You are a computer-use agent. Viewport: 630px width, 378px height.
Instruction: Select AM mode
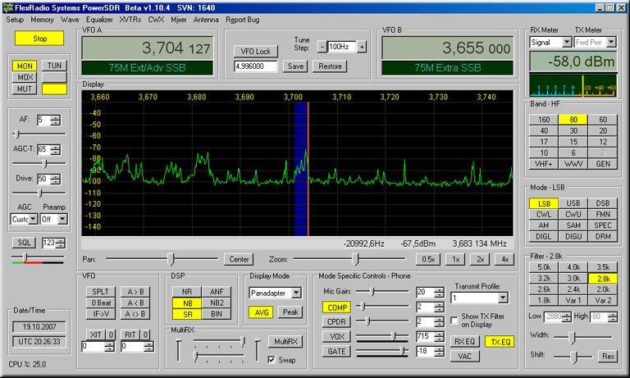click(x=544, y=225)
